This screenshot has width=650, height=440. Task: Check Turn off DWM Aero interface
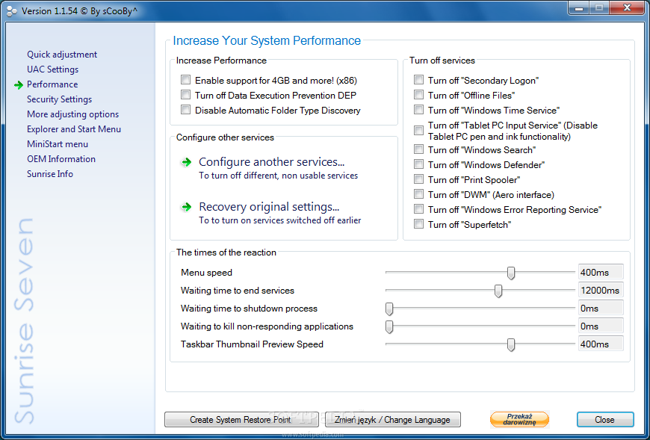click(x=418, y=194)
